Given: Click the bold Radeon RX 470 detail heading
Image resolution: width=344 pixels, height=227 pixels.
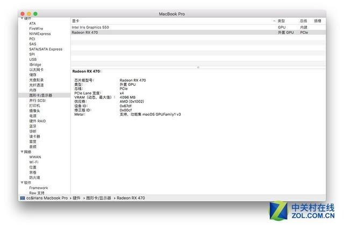Looking at the screenshot, I should 87,71.
